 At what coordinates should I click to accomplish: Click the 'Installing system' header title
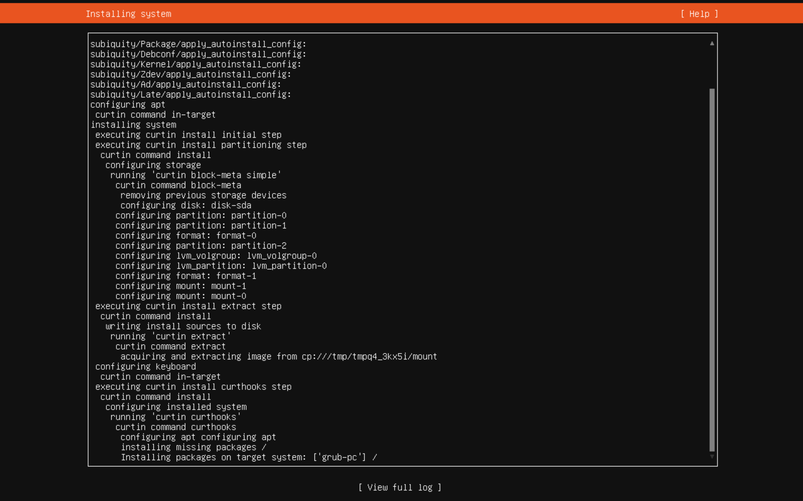tap(129, 14)
